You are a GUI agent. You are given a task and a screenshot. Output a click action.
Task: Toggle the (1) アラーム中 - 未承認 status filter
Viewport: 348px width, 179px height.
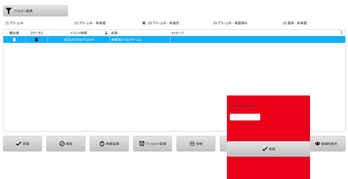pyautogui.click(x=90, y=23)
